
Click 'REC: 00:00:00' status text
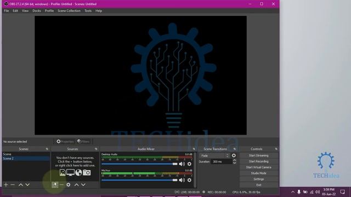point(217,192)
